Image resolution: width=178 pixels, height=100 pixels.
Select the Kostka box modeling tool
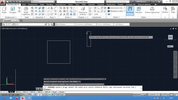click(x=4, y=10)
